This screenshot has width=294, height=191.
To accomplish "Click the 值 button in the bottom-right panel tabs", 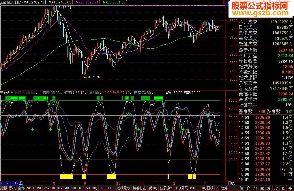I will [283, 188].
